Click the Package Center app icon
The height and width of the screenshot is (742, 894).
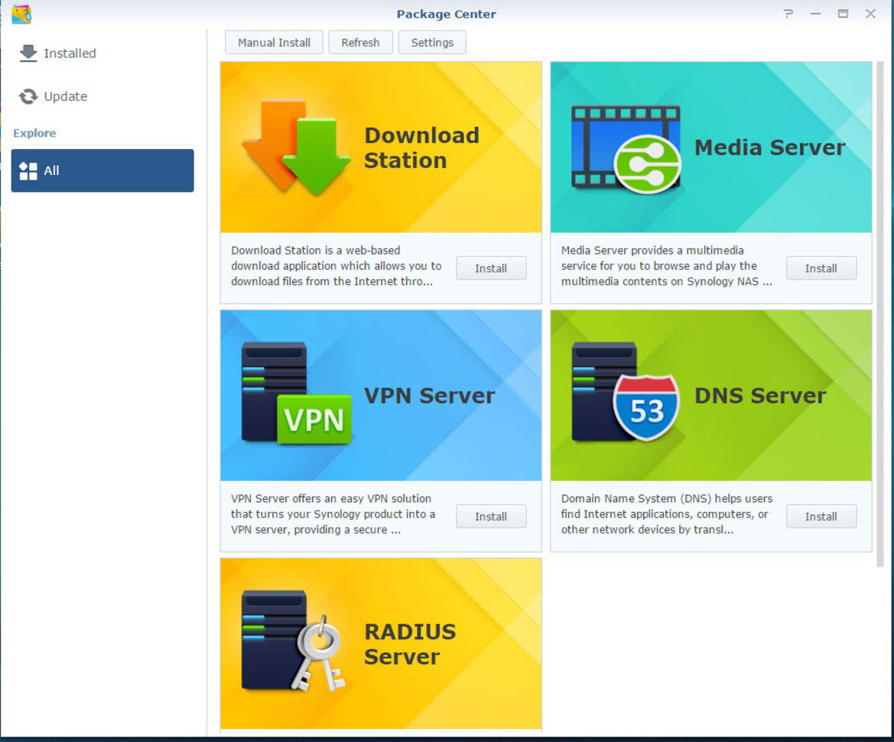(21, 14)
